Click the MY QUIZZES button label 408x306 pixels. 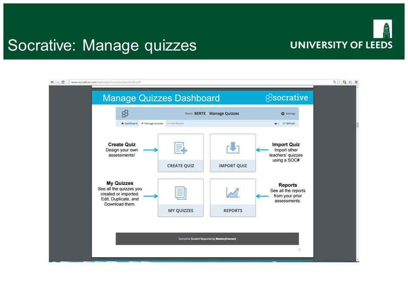(x=181, y=210)
